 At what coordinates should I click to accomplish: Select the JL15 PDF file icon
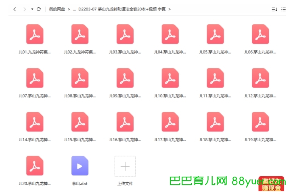(x=80, y=122)
